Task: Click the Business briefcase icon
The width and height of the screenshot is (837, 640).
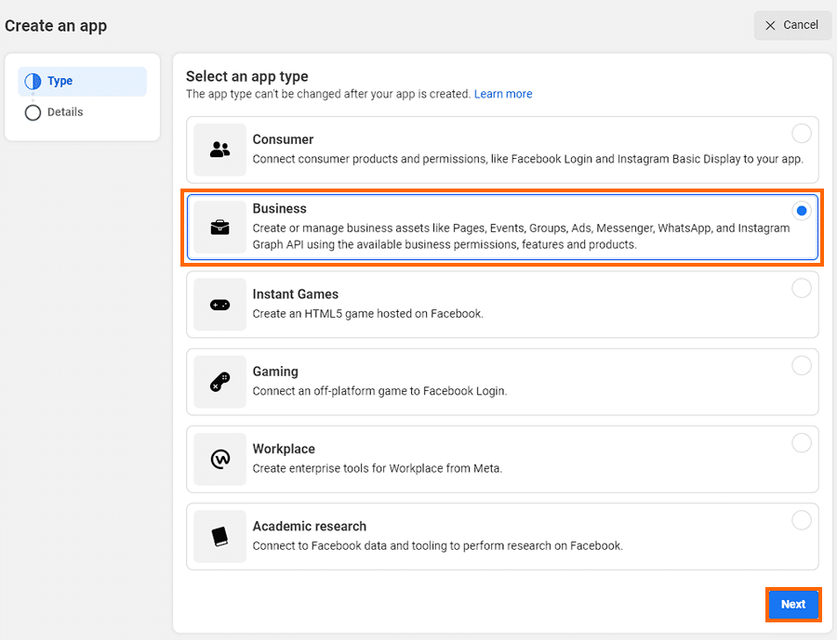Action: (x=220, y=228)
